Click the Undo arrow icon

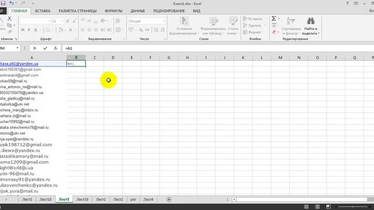11,3
